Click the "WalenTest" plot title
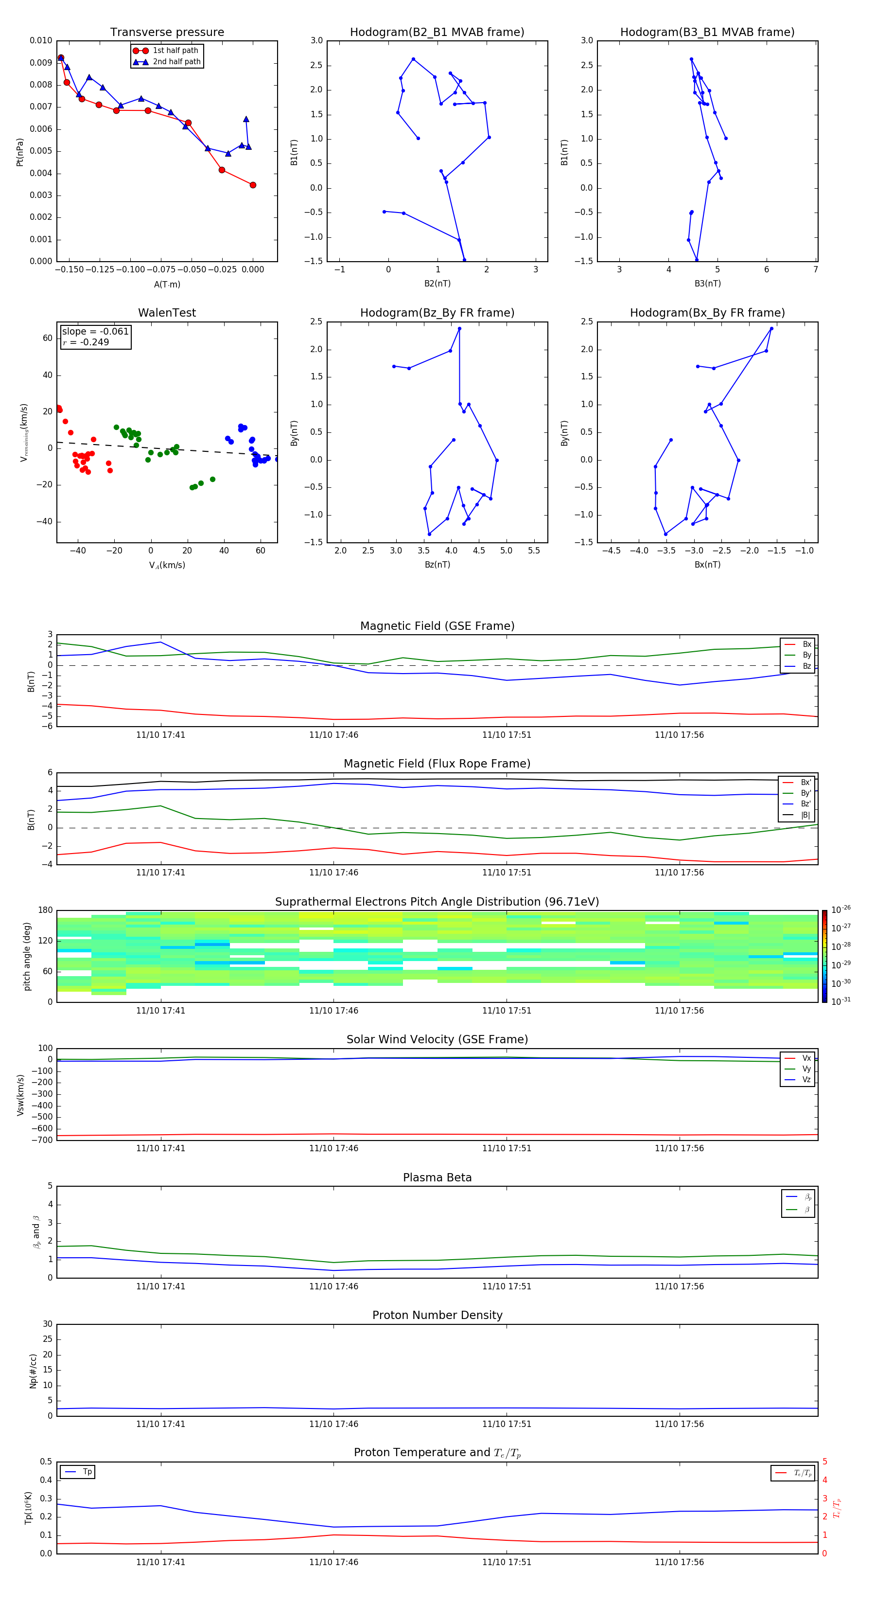Screen dimensions: 875x1605 (167, 313)
